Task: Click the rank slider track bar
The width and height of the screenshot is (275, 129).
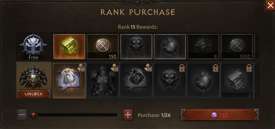Action: (x=75, y=115)
